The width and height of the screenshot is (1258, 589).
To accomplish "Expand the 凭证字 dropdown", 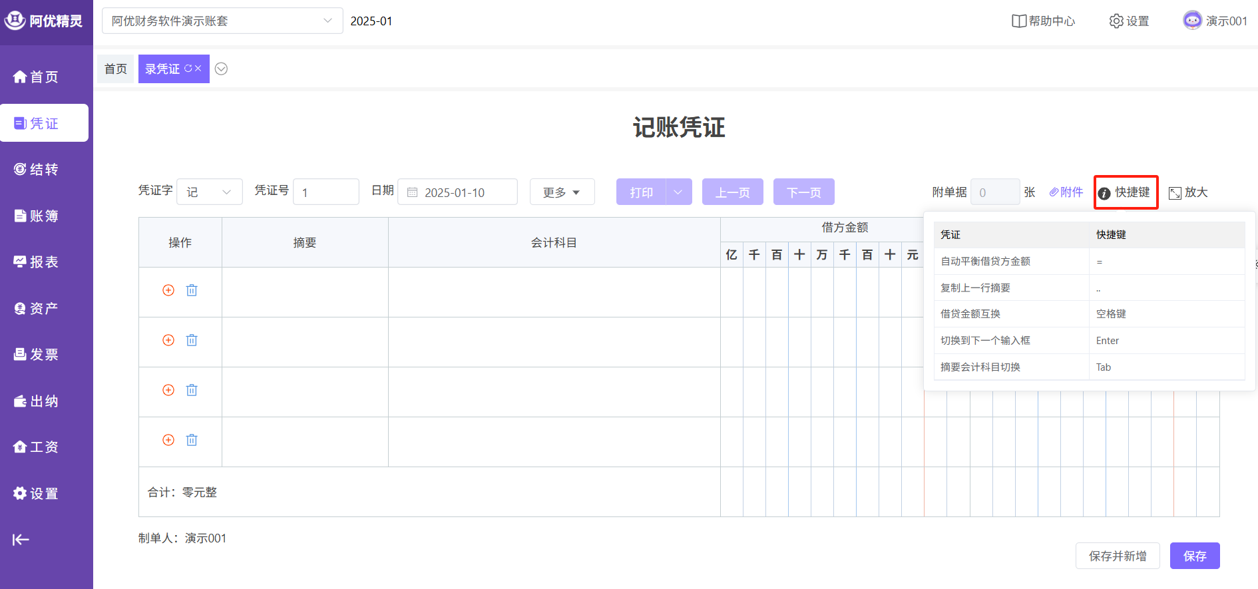I will [x=209, y=192].
